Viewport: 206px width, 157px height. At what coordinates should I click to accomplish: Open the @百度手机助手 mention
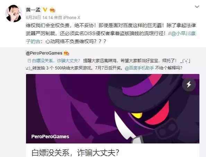coord(139,68)
